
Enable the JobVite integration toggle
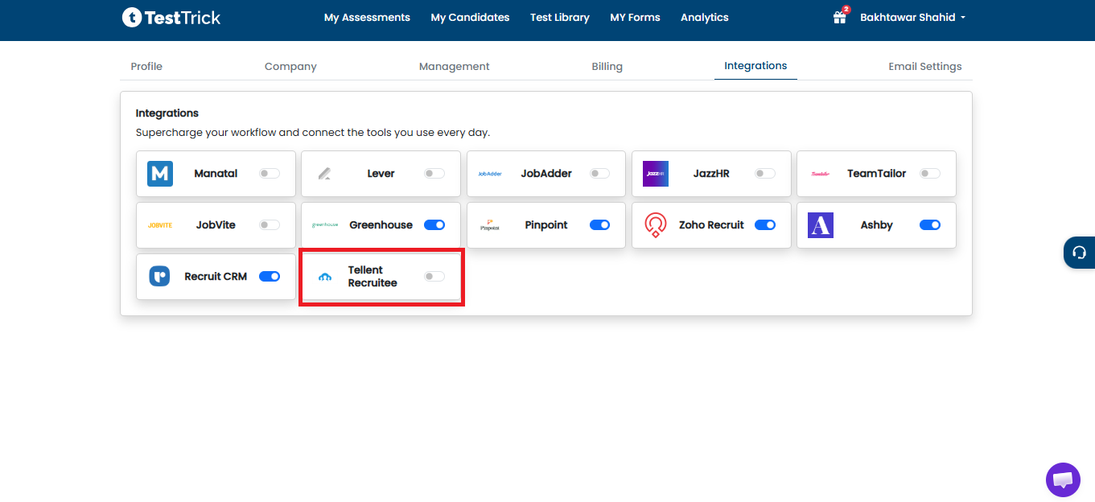[x=270, y=225]
